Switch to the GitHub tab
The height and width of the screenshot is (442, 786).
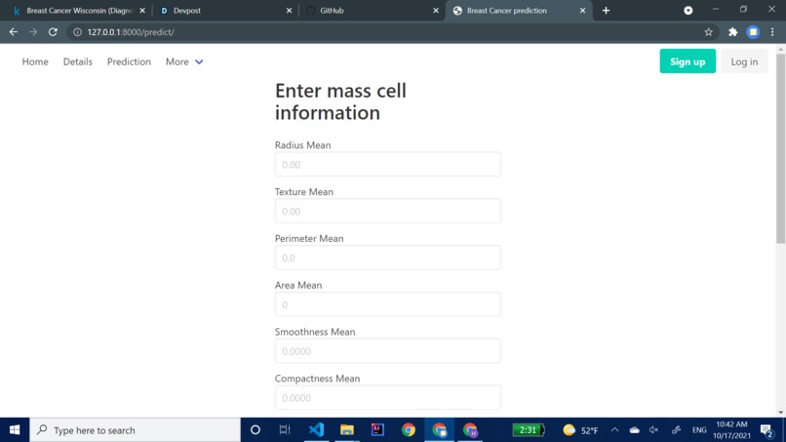coord(370,11)
